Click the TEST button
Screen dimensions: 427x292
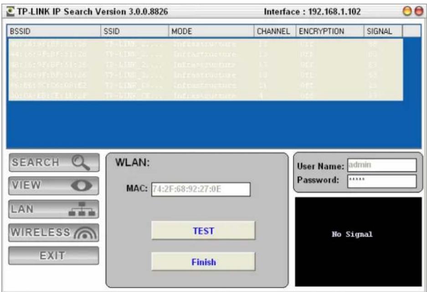point(203,231)
